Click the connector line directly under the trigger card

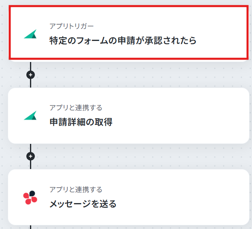click(30, 66)
